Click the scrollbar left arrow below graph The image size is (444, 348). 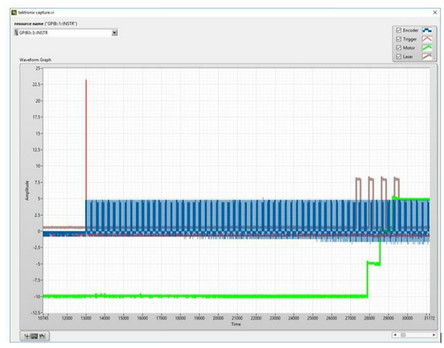click(395, 335)
